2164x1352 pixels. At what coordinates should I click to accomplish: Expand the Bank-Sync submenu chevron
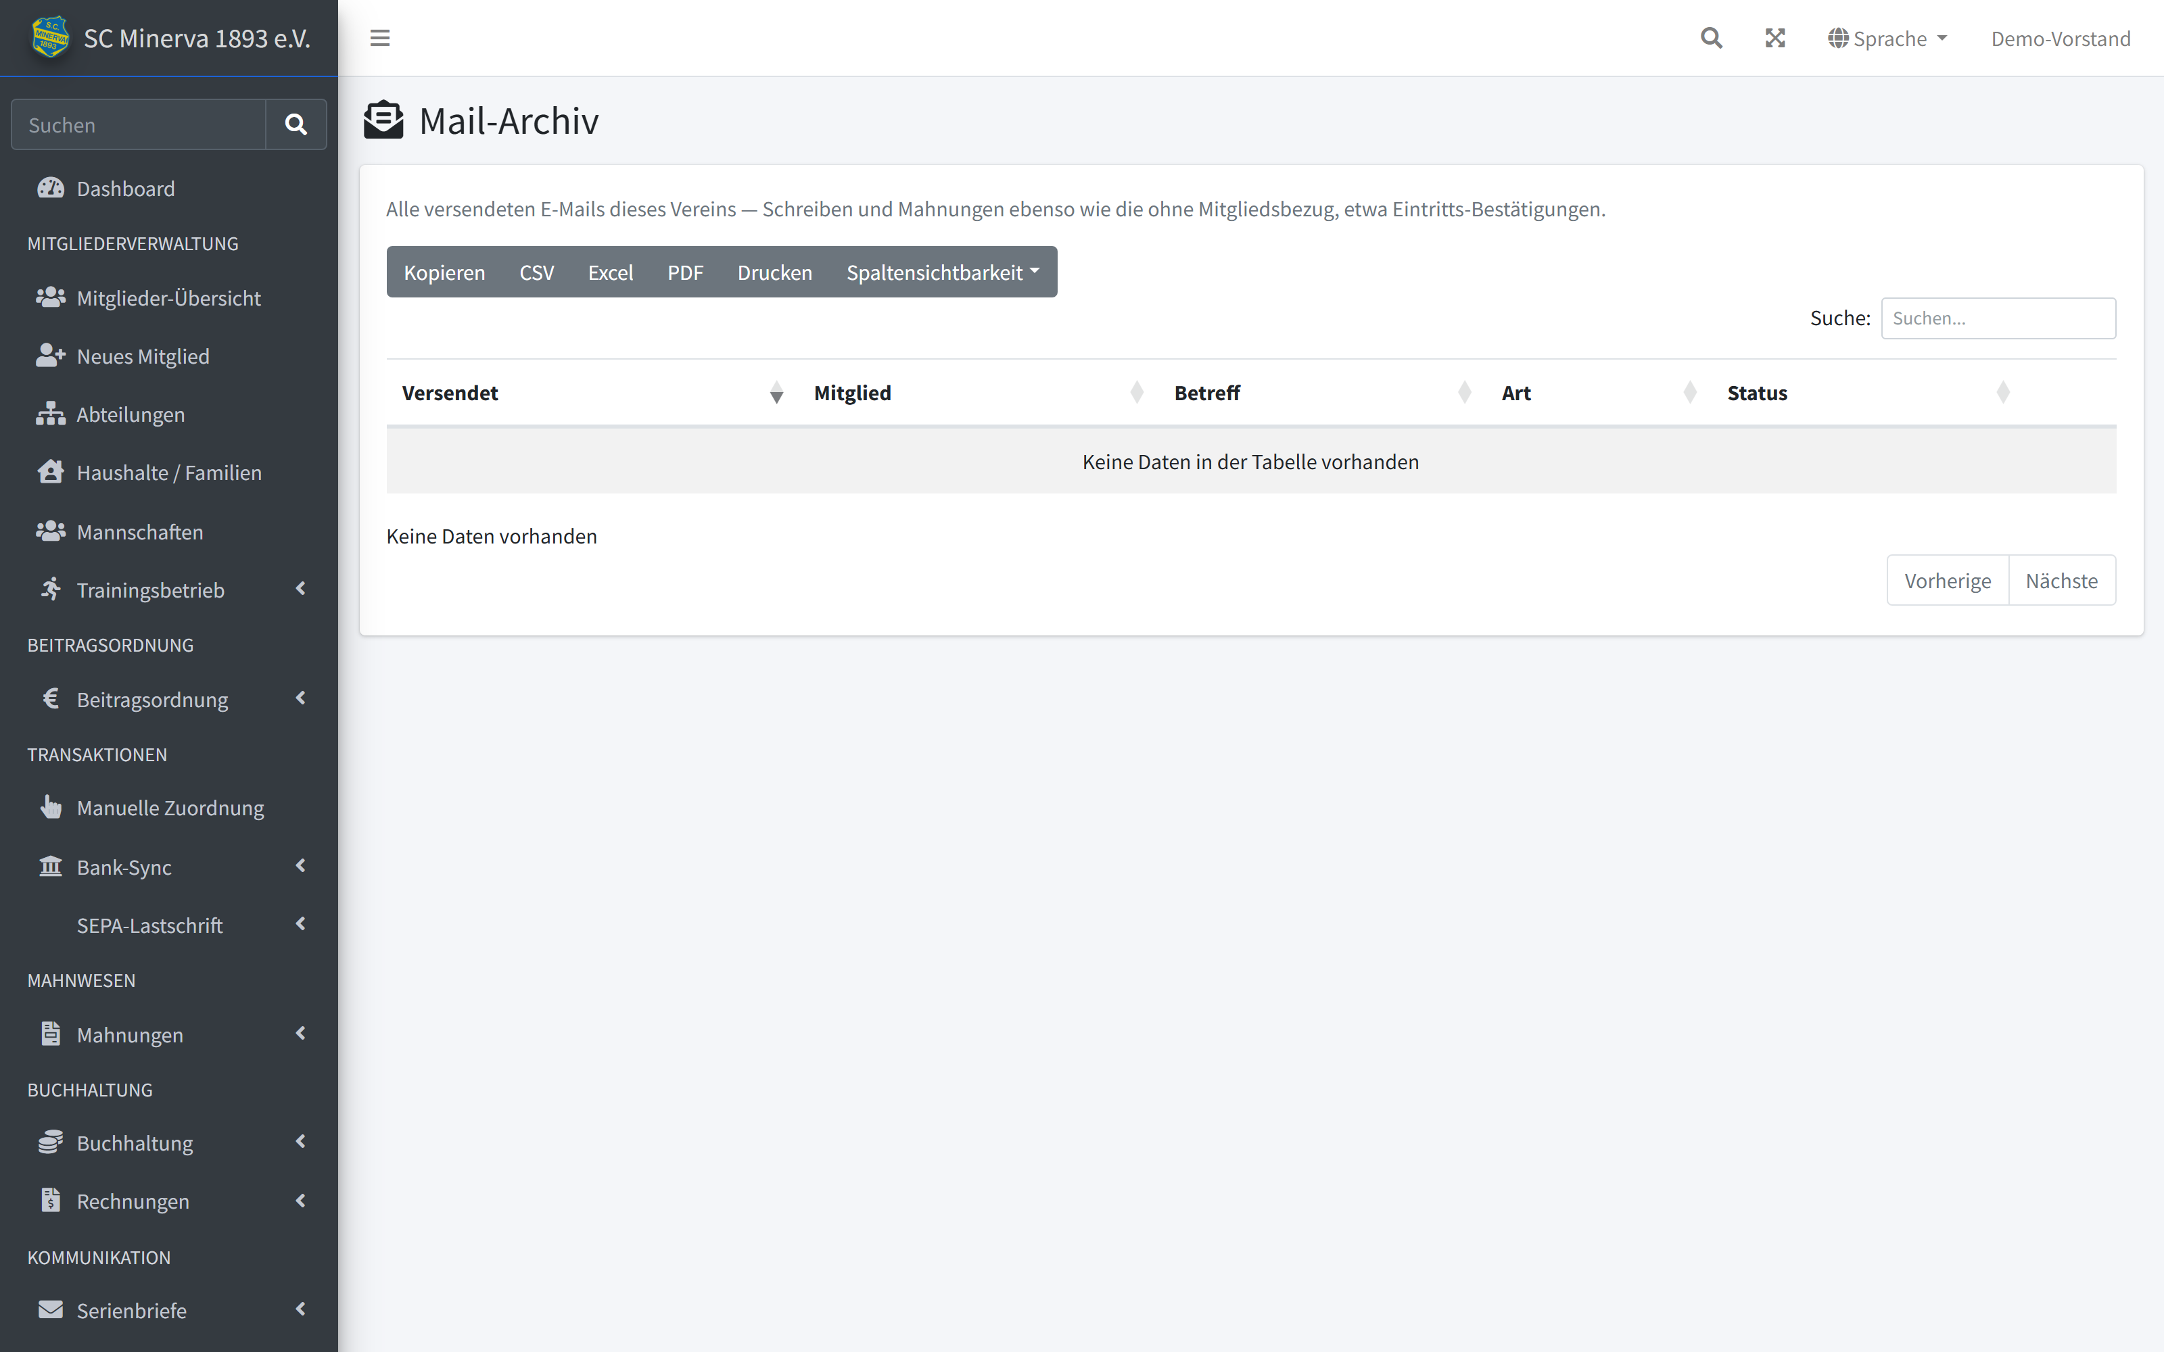(x=300, y=865)
